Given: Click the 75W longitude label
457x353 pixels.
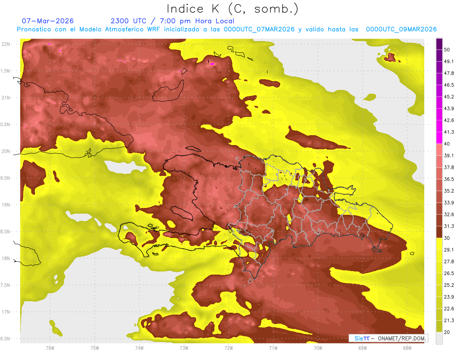Looking at the screenshot, I should pos(94,348).
